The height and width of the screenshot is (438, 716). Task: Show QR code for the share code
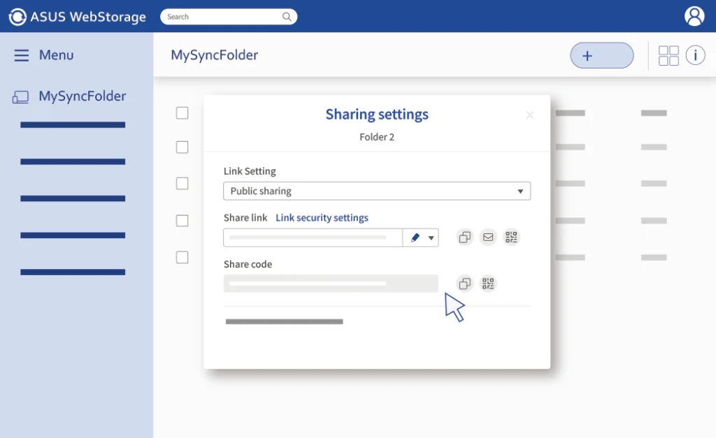[x=488, y=284]
